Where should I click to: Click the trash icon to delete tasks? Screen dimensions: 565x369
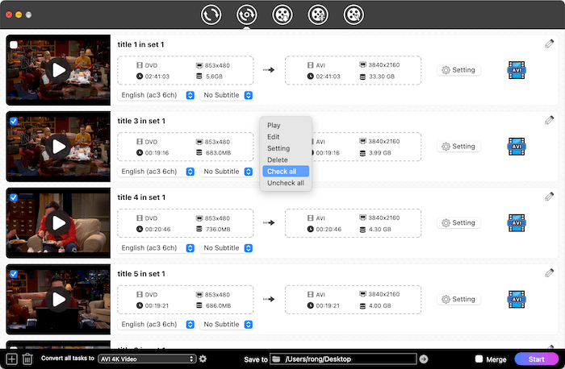coord(27,359)
